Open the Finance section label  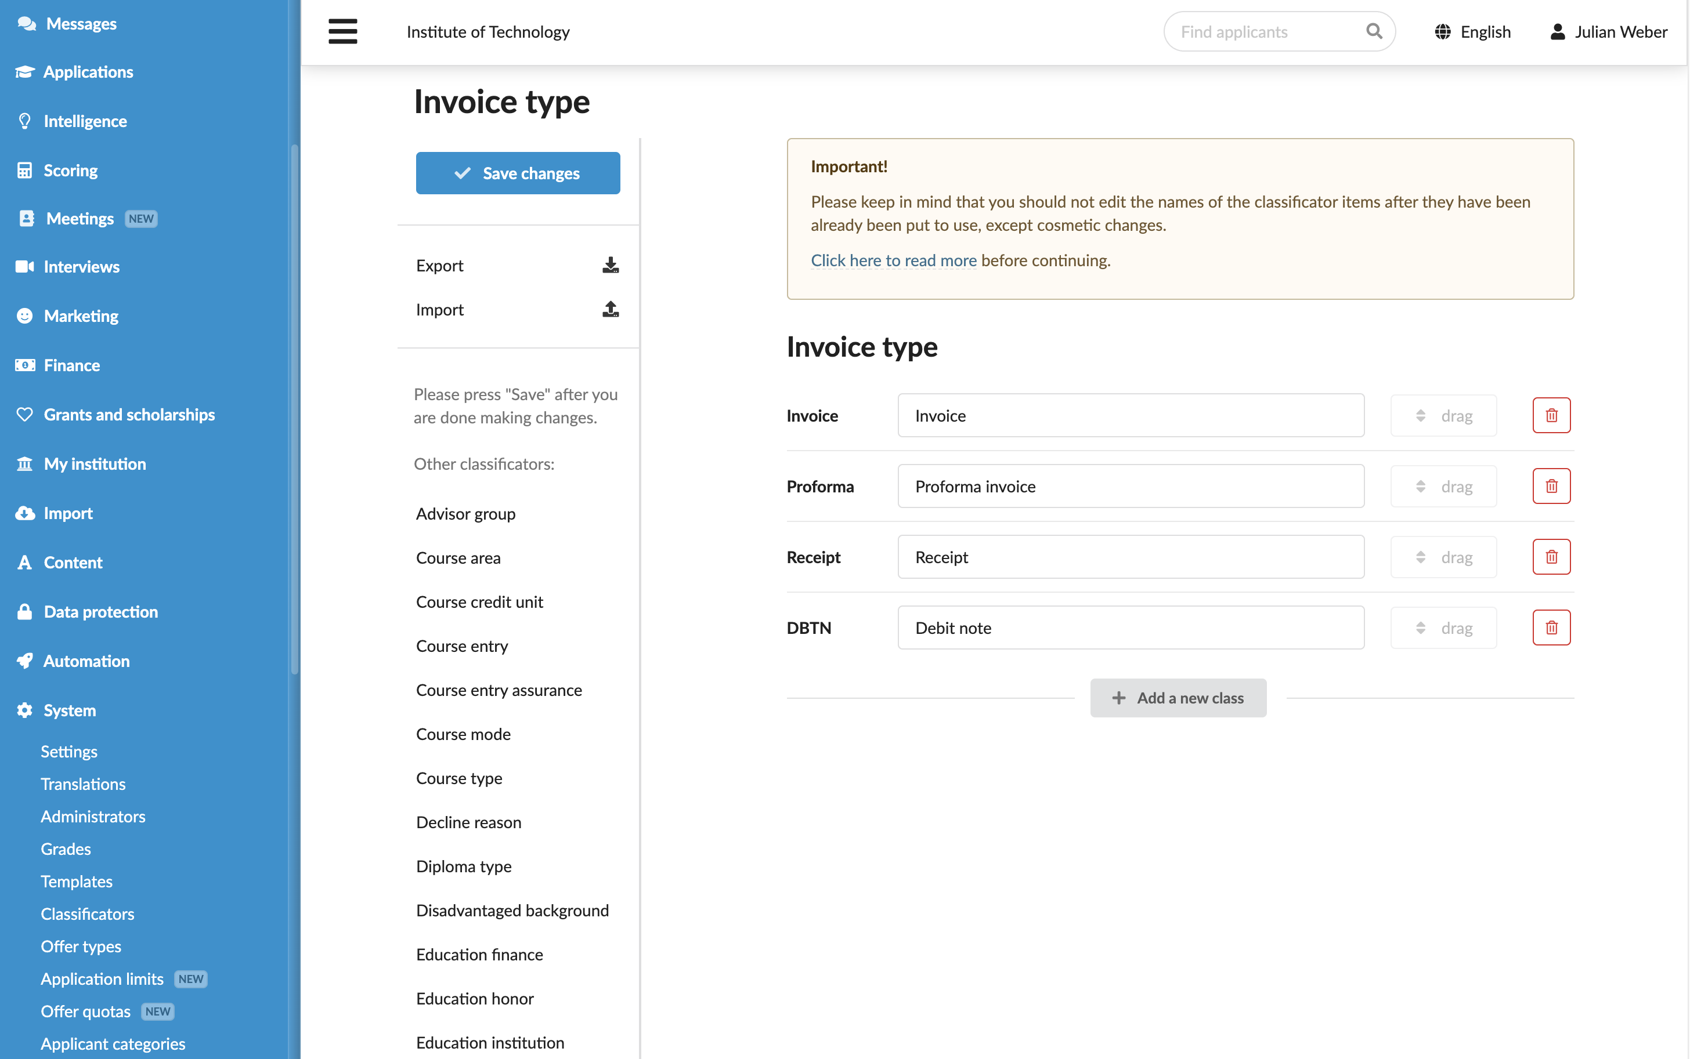pos(72,365)
